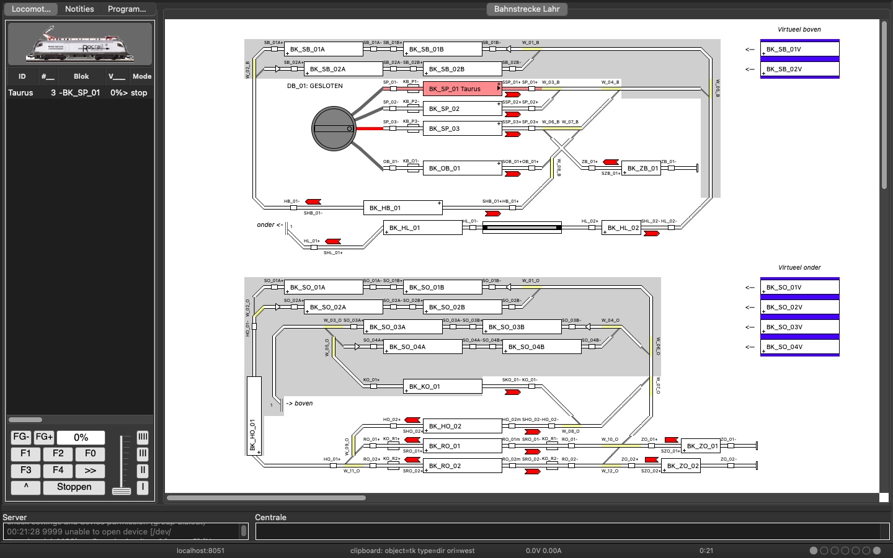Viewport: 893px width, 558px height.
Task: Click the red HL_01+ signal icon
Action: [x=333, y=241]
